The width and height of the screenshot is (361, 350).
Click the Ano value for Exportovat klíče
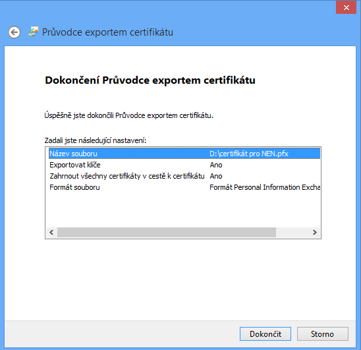[216, 165]
